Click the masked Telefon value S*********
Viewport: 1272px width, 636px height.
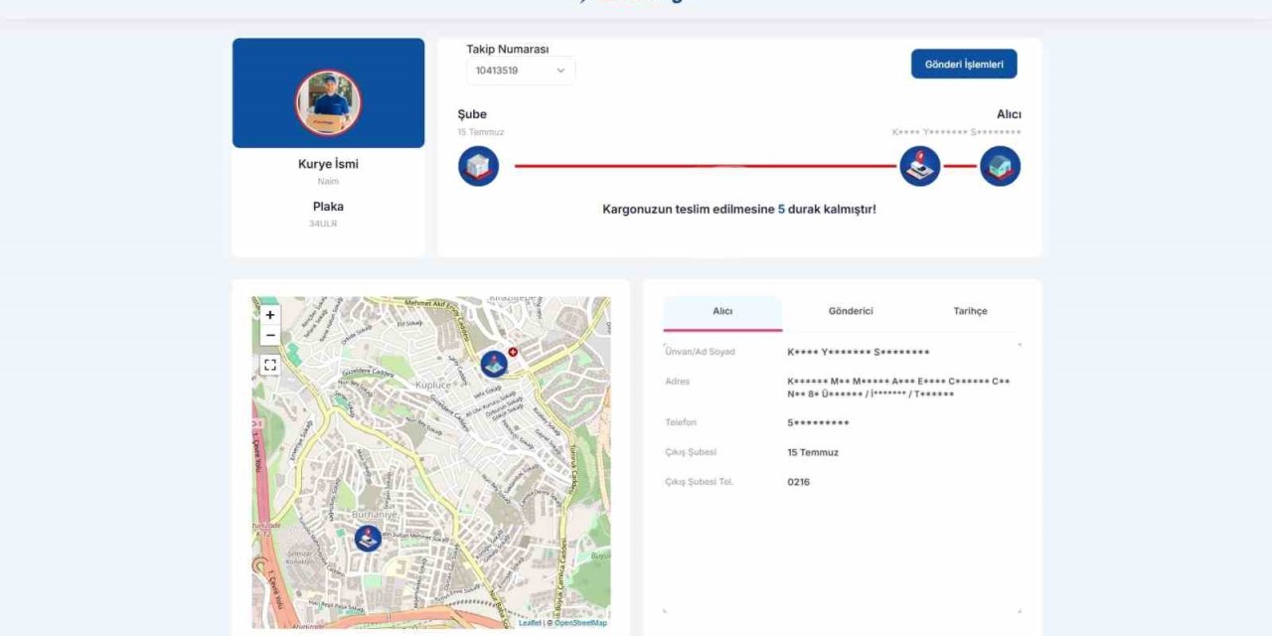point(818,422)
